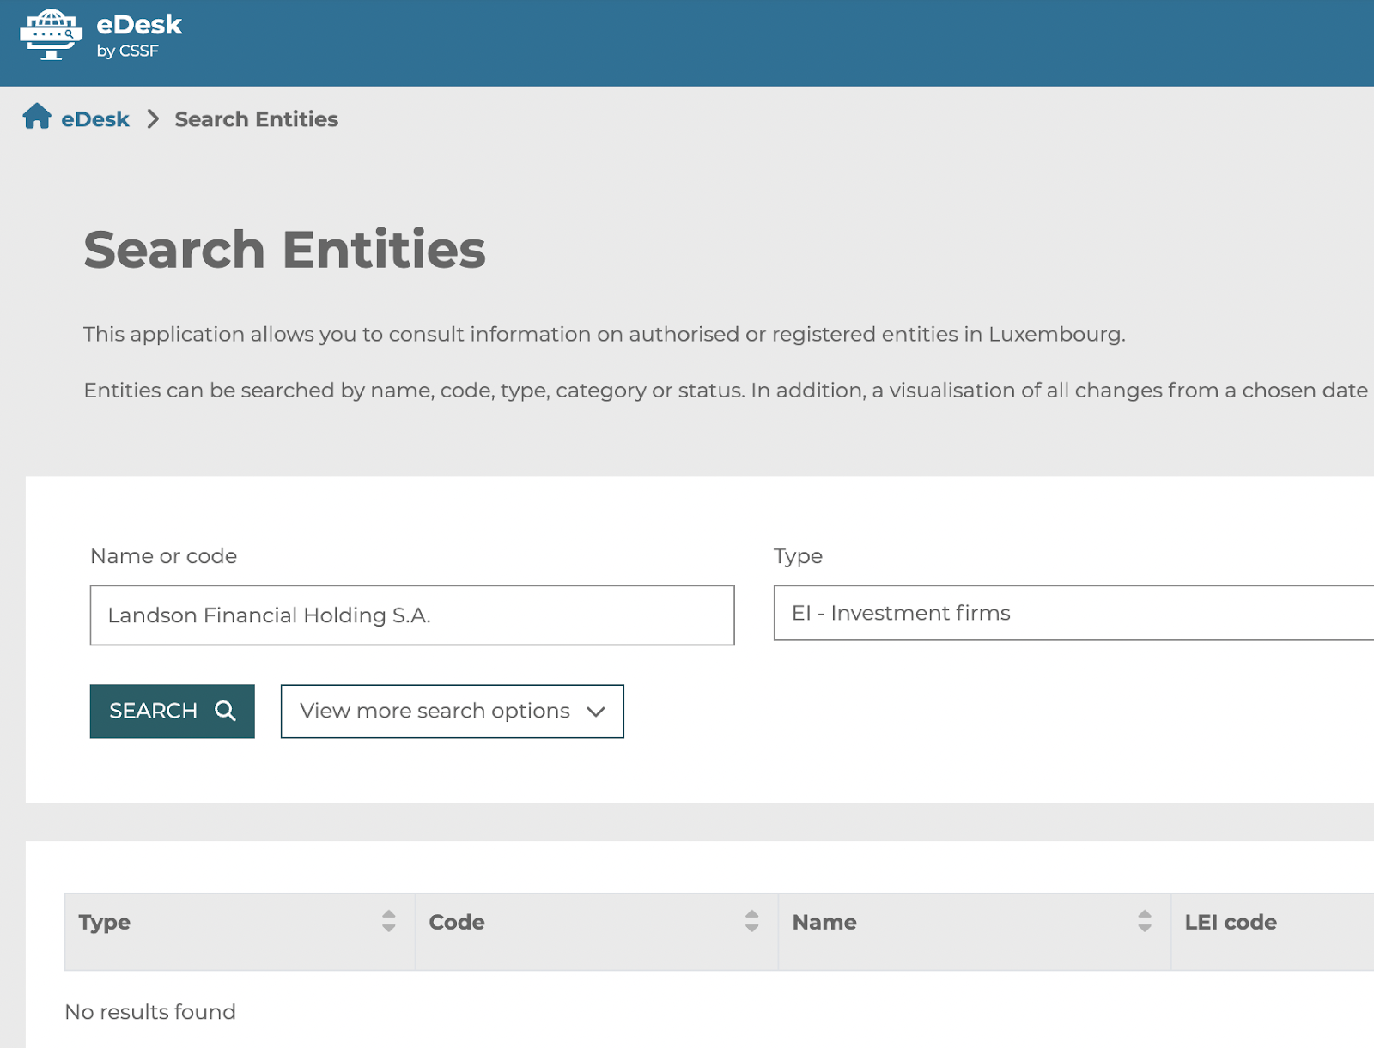Click the Name or code input field
Image resolution: width=1374 pixels, height=1048 pixels.
412,615
